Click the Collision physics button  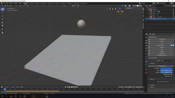pyautogui.click(x=161, y=41)
